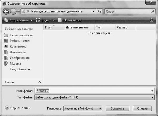The width and height of the screenshot is (158, 116).
Task: Open Компьютер from the favorites list
Action: 18,46
